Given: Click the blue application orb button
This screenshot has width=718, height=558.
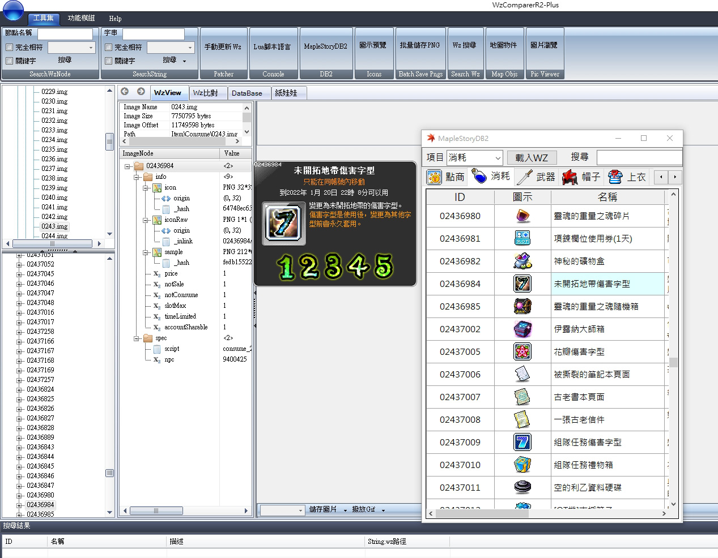Looking at the screenshot, I should coord(13,10).
